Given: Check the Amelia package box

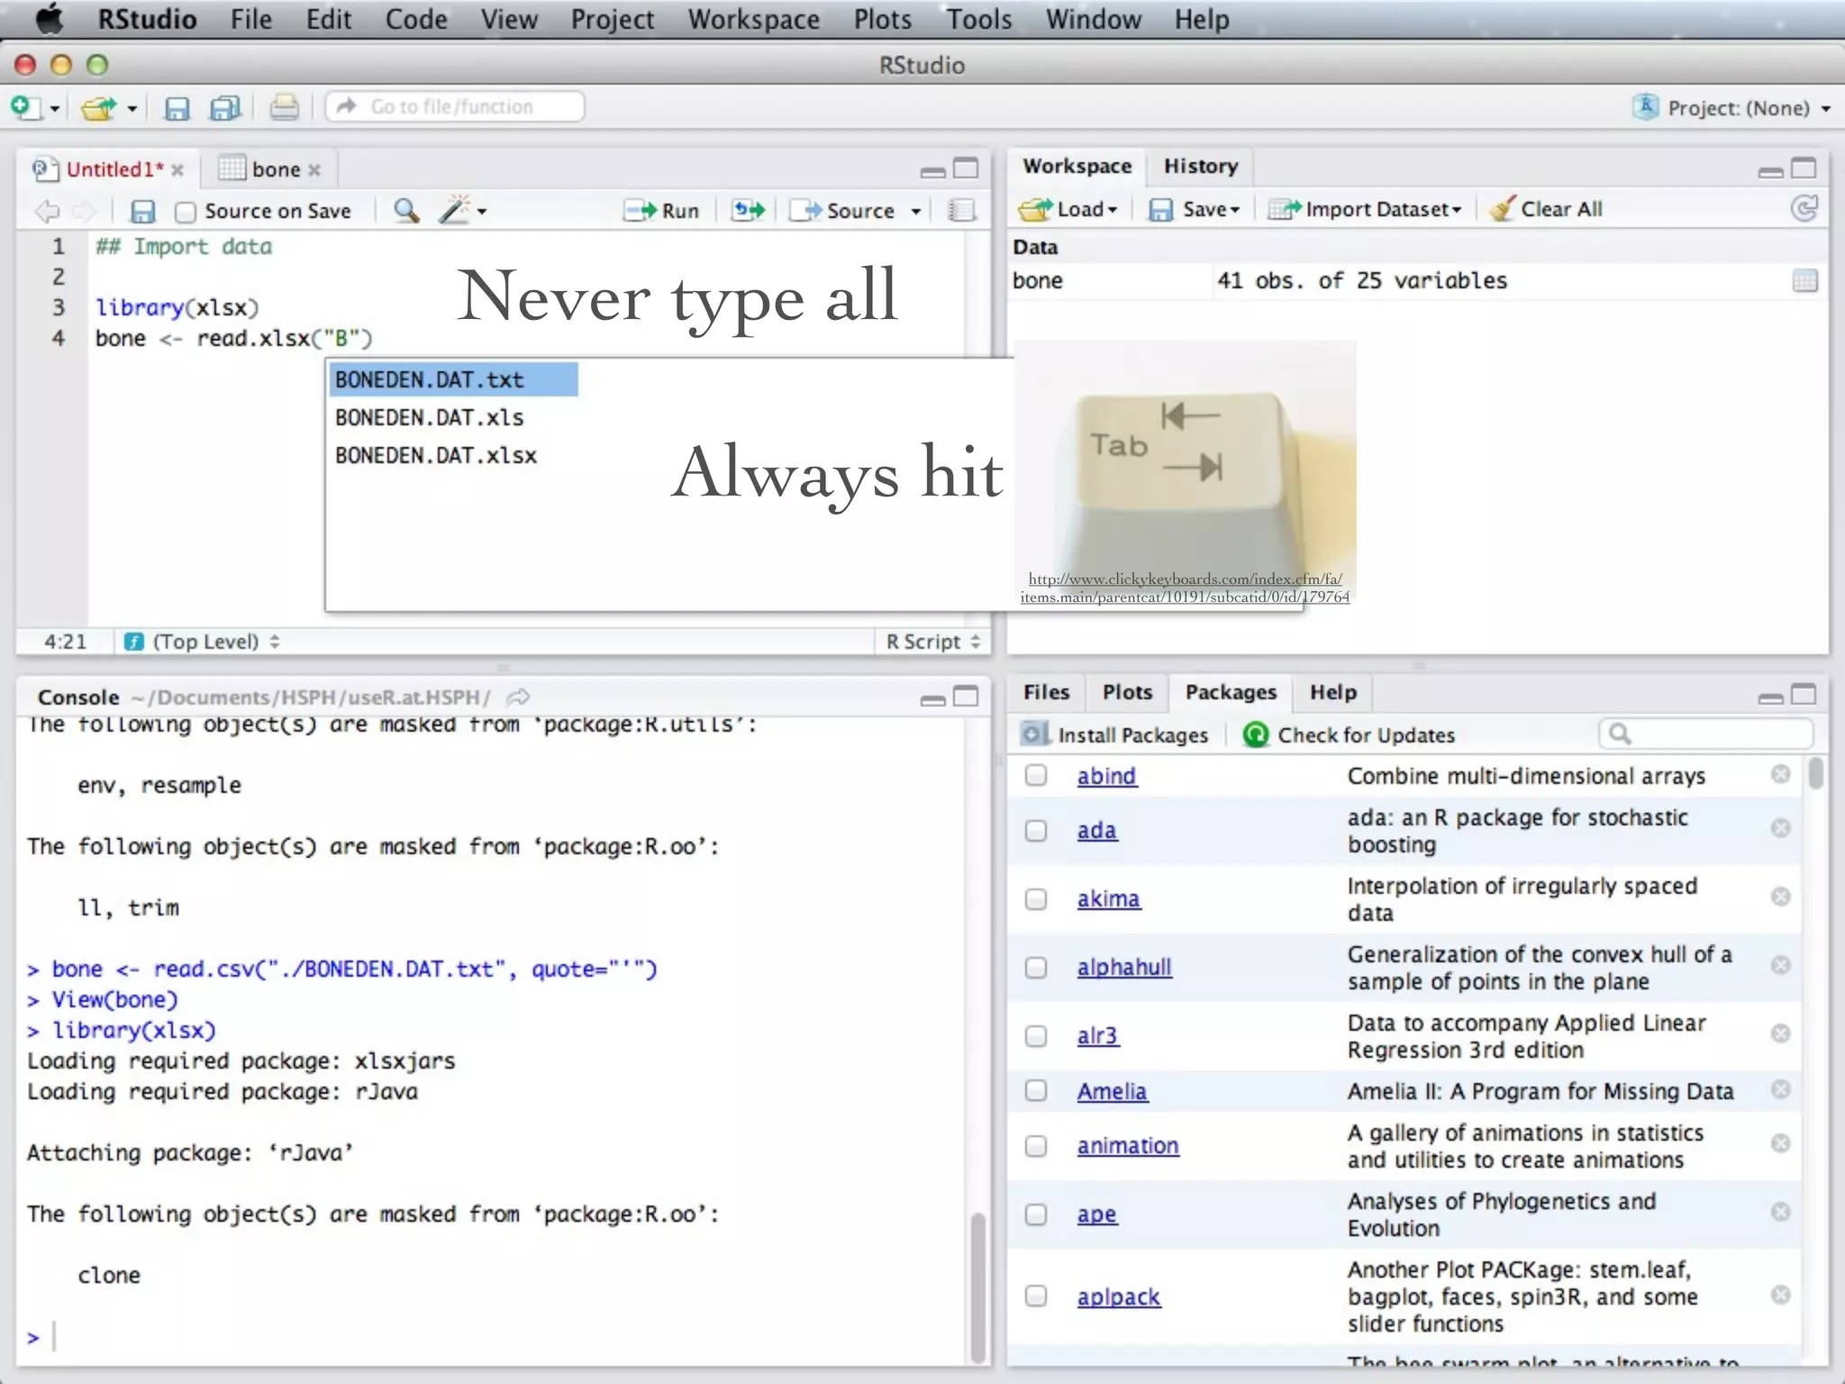Looking at the screenshot, I should pyautogui.click(x=1036, y=1090).
